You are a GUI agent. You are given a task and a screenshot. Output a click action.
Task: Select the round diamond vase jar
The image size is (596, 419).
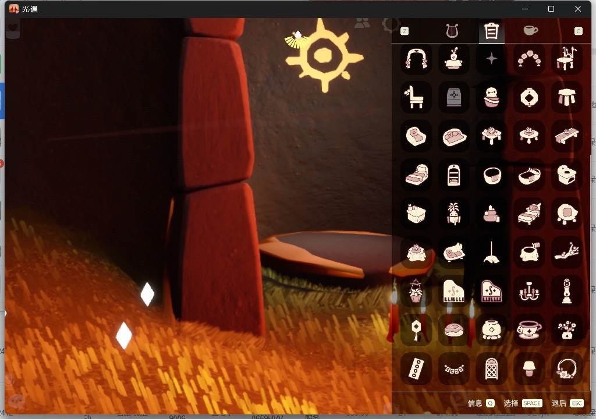click(x=491, y=330)
